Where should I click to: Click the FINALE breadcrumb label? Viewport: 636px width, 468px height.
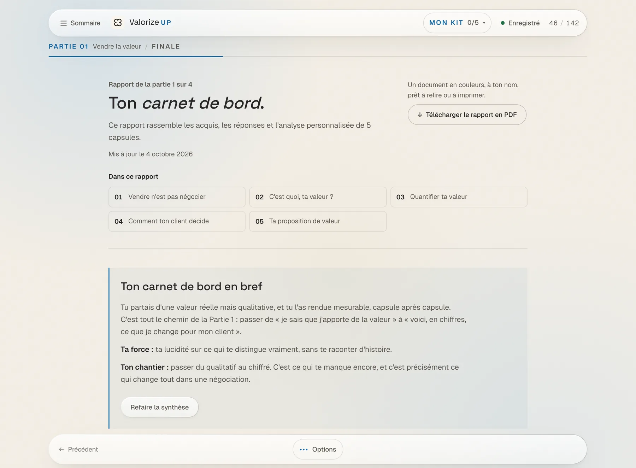tap(166, 46)
